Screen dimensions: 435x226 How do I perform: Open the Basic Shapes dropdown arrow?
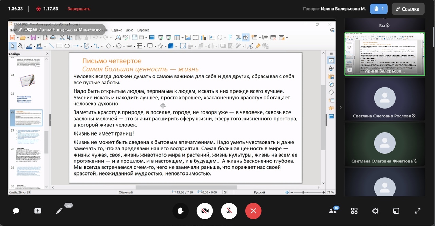click(114, 46)
